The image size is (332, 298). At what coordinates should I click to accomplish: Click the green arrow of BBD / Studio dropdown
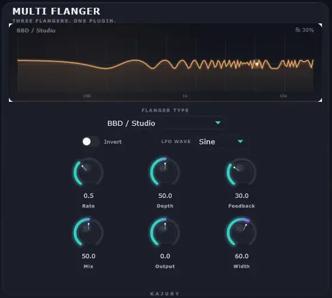point(218,123)
